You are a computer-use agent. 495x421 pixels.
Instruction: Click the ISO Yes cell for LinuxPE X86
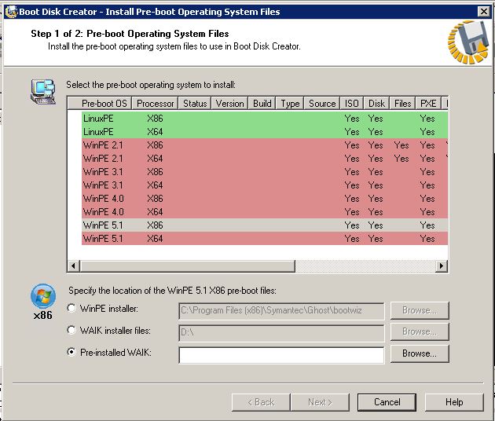(352, 119)
